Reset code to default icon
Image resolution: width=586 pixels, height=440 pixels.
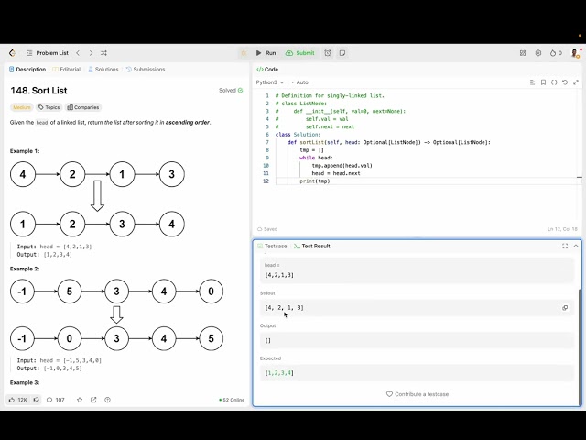(x=565, y=82)
